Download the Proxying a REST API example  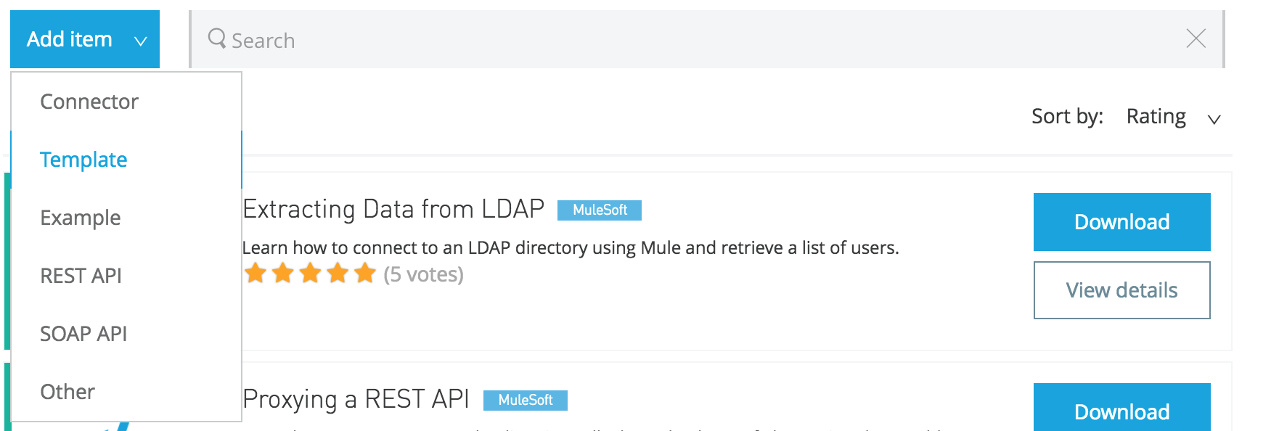[1121, 411]
